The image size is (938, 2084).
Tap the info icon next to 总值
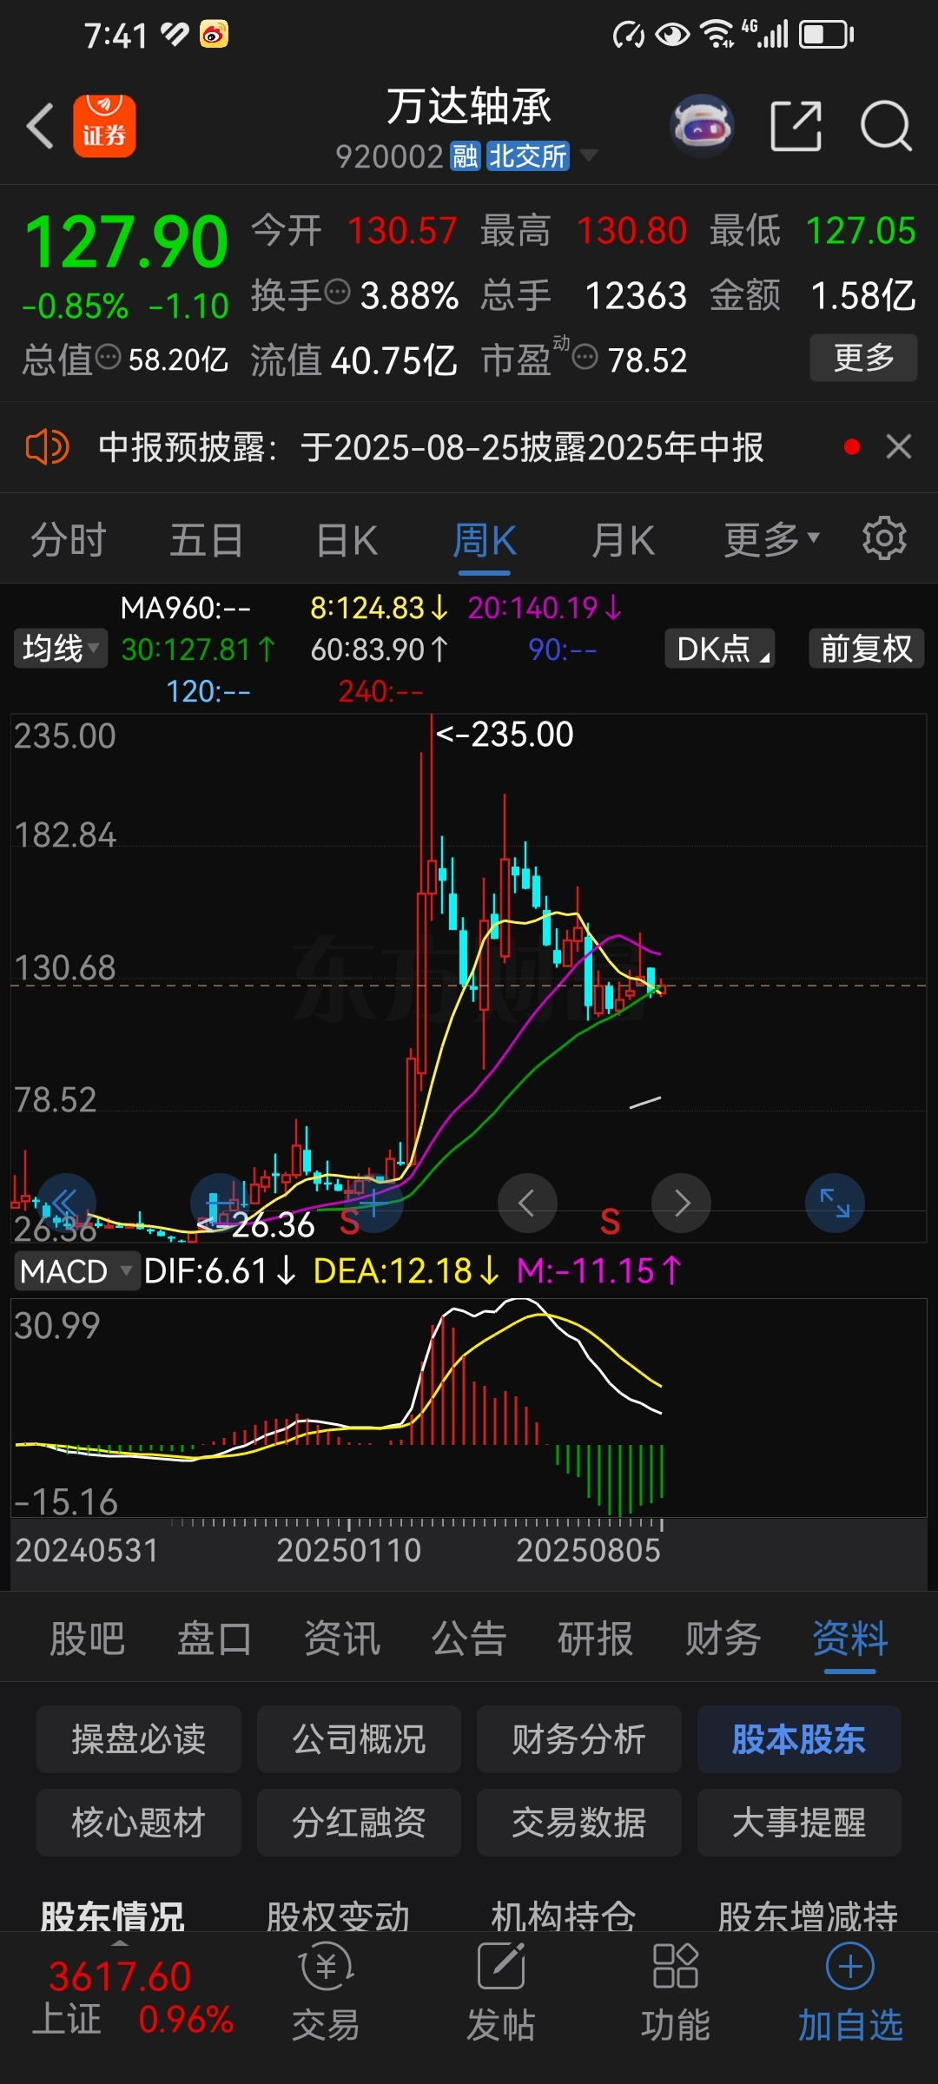tap(108, 357)
